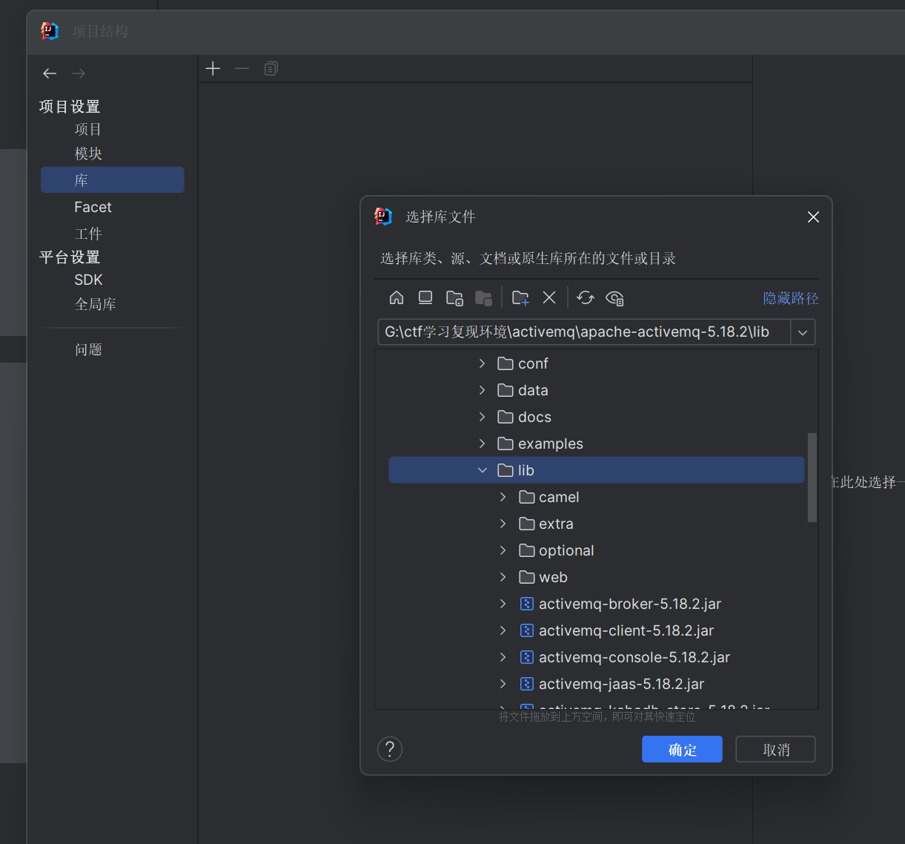Image resolution: width=905 pixels, height=844 pixels.
Task: Select project directory icon in chooser toolbar
Action: (x=454, y=298)
